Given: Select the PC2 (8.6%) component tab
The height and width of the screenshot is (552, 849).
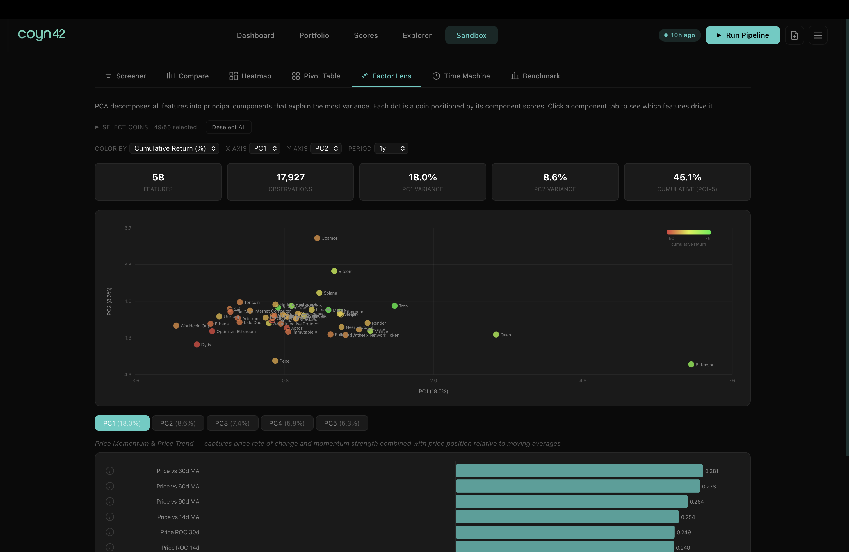Looking at the screenshot, I should pos(178,423).
